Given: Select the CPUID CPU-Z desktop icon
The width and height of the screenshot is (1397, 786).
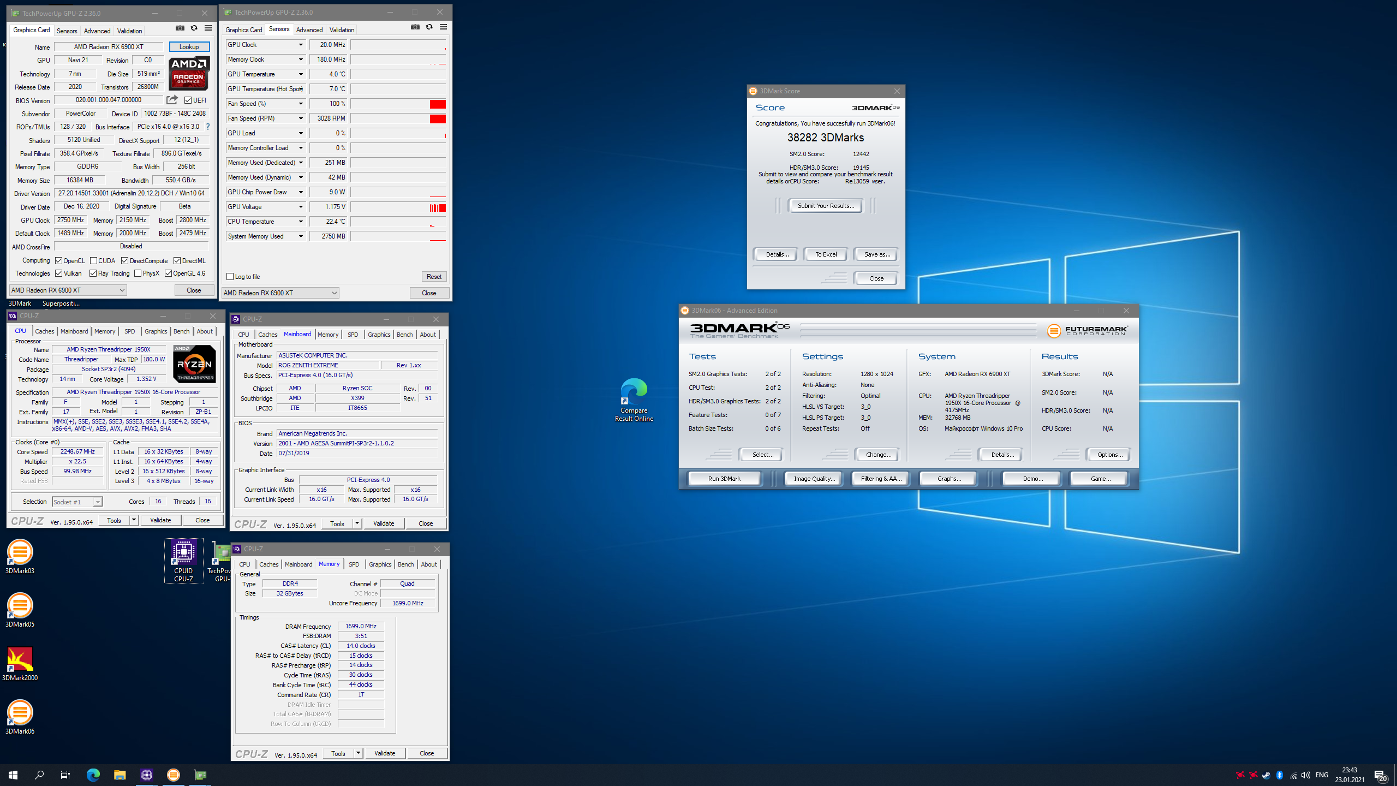Looking at the screenshot, I should [183, 561].
